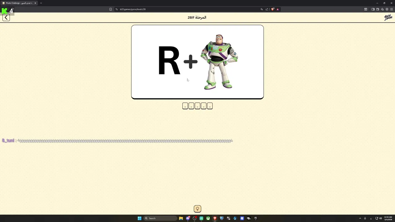Open the lightbulb hint button

[197, 209]
